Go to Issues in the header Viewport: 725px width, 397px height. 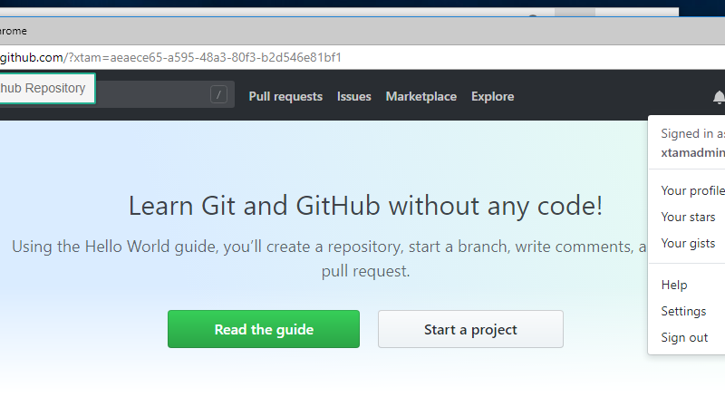point(353,97)
